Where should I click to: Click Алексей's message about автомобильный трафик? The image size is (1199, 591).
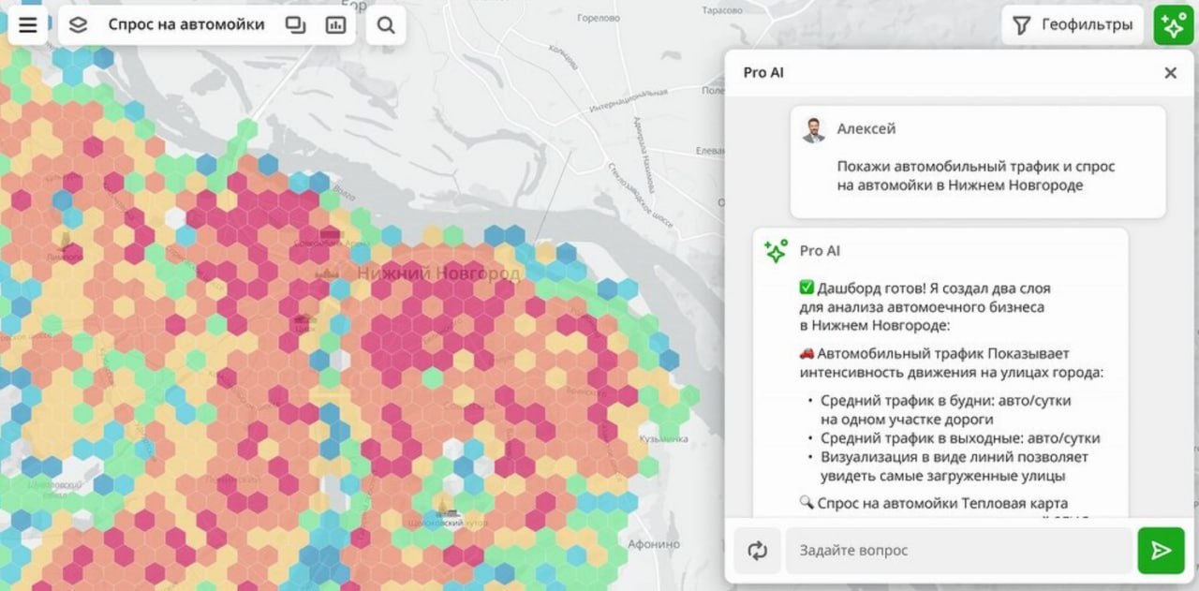click(976, 176)
